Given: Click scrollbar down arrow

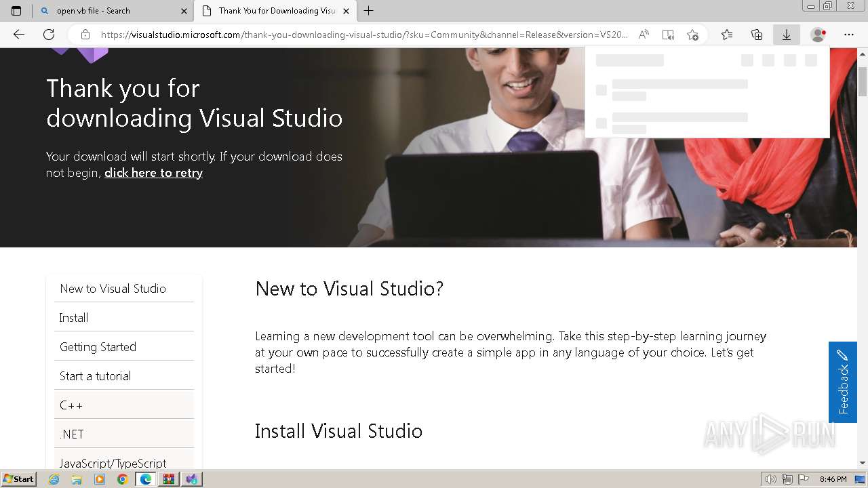Looking at the screenshot, I should pos(863,463).
